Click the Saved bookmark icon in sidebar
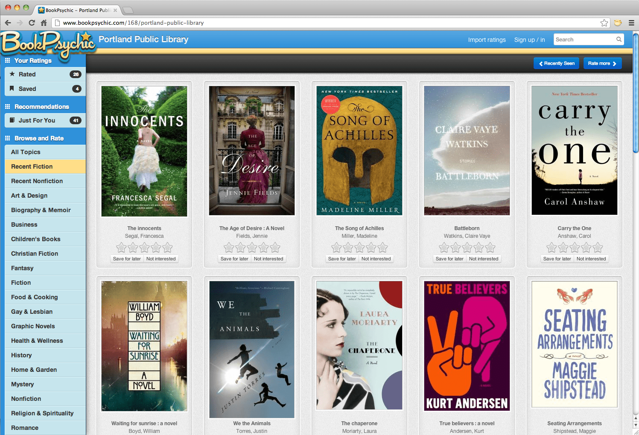Image resolution: width=639 pixels, height=435 pixels. point(12,88)
